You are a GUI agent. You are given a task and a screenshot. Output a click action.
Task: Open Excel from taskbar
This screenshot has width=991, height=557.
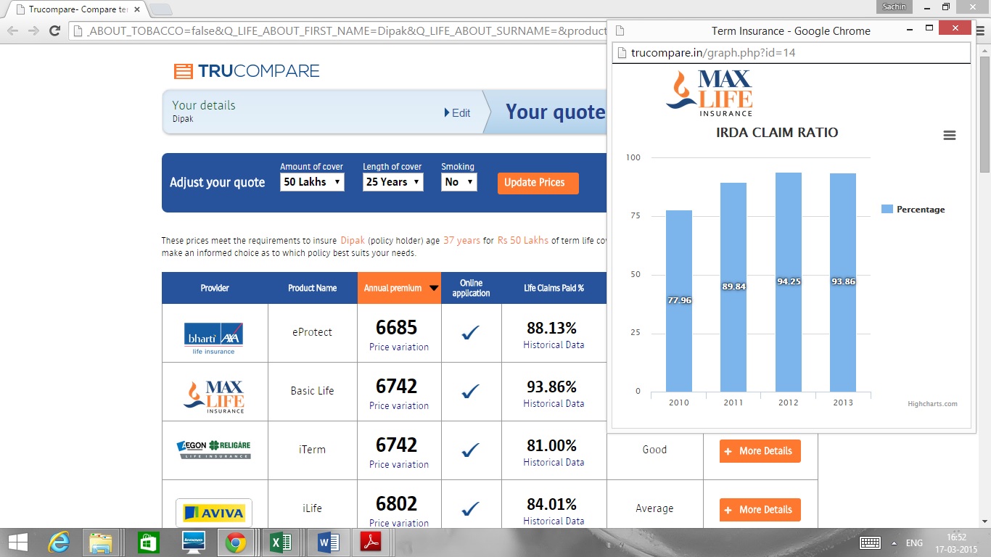pyautogui.click(x=280, y=542)
